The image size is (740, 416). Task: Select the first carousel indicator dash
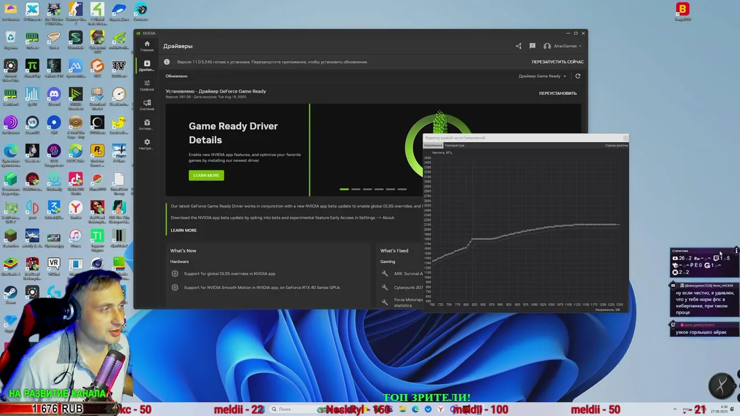[x=344, y=189]
